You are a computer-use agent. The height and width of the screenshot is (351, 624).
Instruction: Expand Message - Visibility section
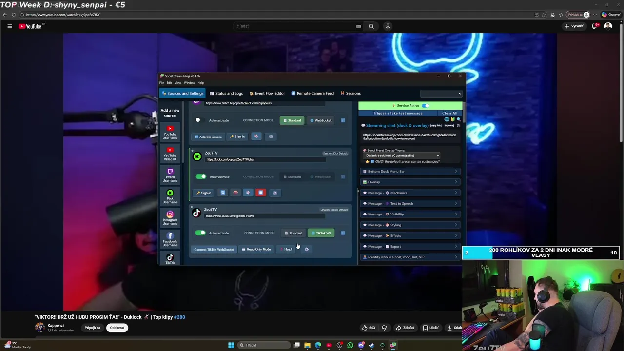click(x=410, y=214)
